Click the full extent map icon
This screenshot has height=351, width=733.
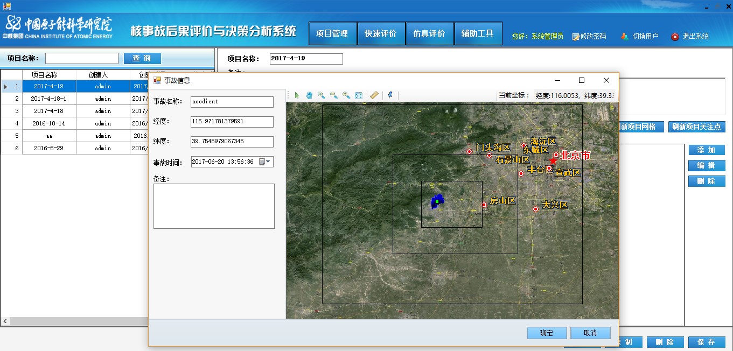tap(359, 95)
